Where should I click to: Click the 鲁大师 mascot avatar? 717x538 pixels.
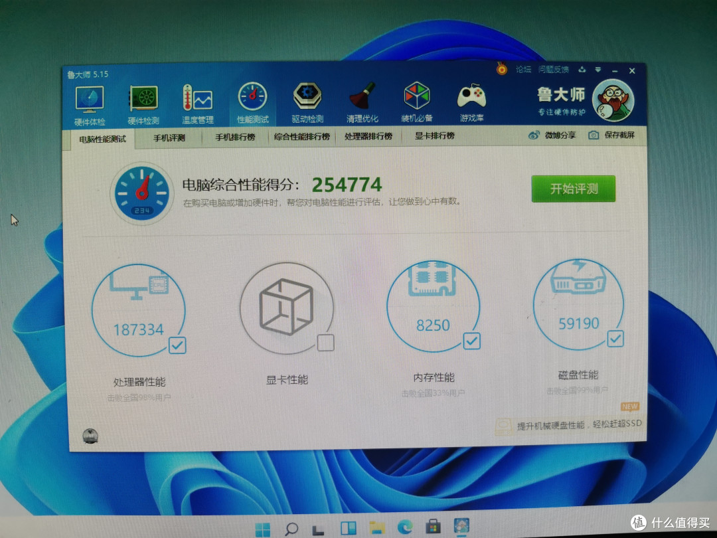coord(613,100)
